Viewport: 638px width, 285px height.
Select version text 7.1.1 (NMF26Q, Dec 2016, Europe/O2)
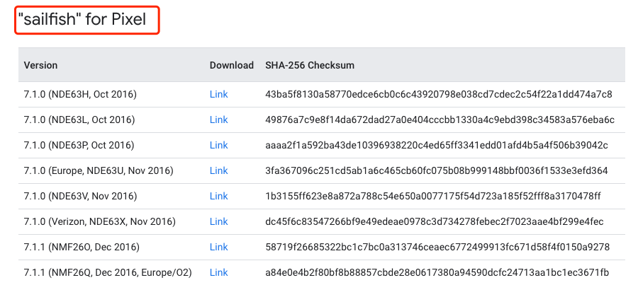click(108, 272)
